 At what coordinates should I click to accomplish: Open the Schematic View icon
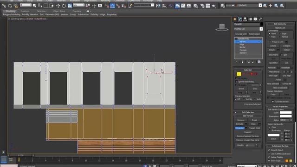click(x=189, y=6)
